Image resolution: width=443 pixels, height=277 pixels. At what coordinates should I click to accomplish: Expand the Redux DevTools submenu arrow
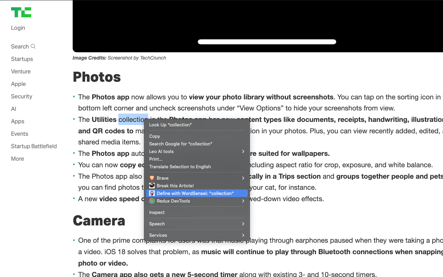[x=243, y=201]
